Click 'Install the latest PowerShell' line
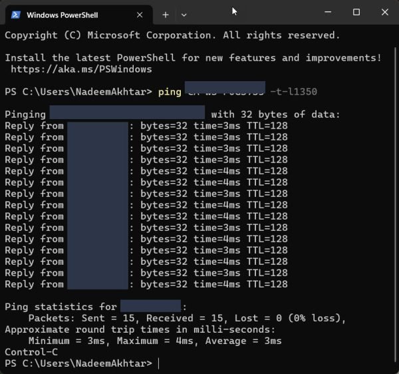This screenshot has width=399, height=374. click(194, 58)
